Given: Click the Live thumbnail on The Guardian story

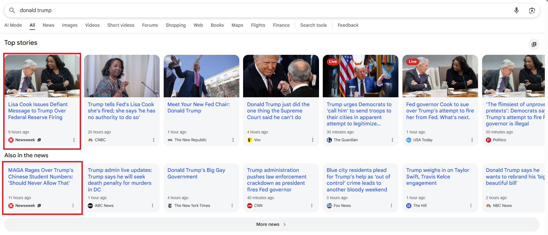Looking at the screenshot, I should [x=360, y=76].
